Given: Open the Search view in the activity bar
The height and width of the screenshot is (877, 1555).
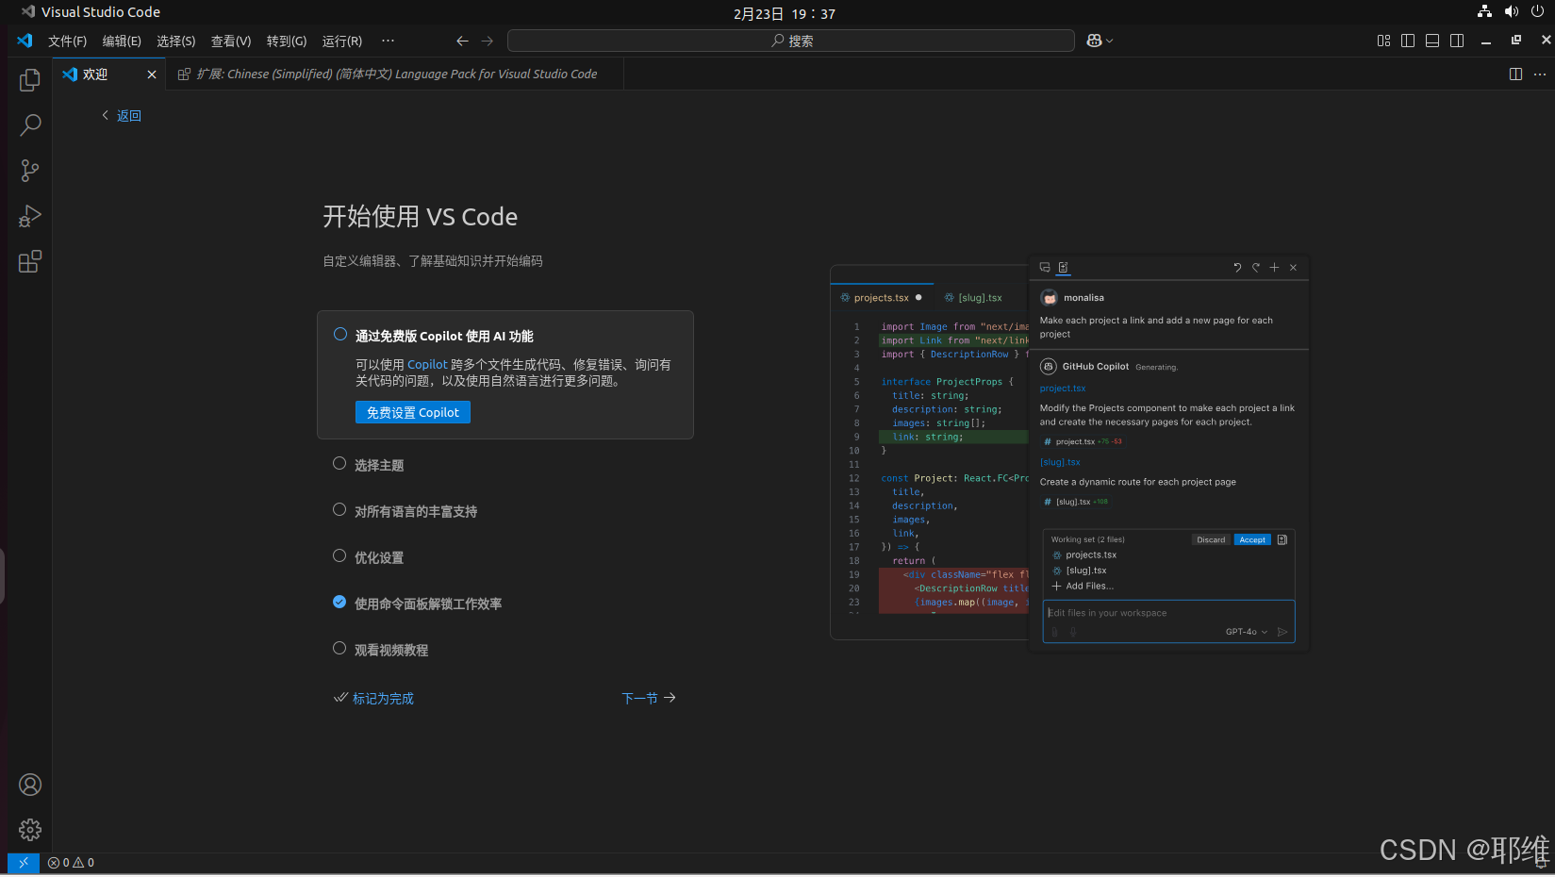Looking at the screenshot, I should (29, 124).
